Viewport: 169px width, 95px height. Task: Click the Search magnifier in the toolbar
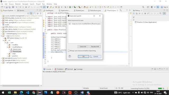(x=143, y=7)
